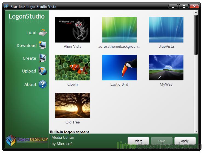Choose the Clown fish thumbnail
This screenshot has height=154, width=204.
[x=73, y=68]
